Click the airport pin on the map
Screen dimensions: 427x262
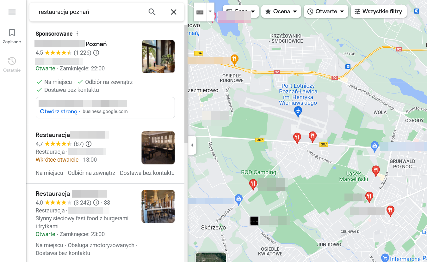[x=298, y=111]
